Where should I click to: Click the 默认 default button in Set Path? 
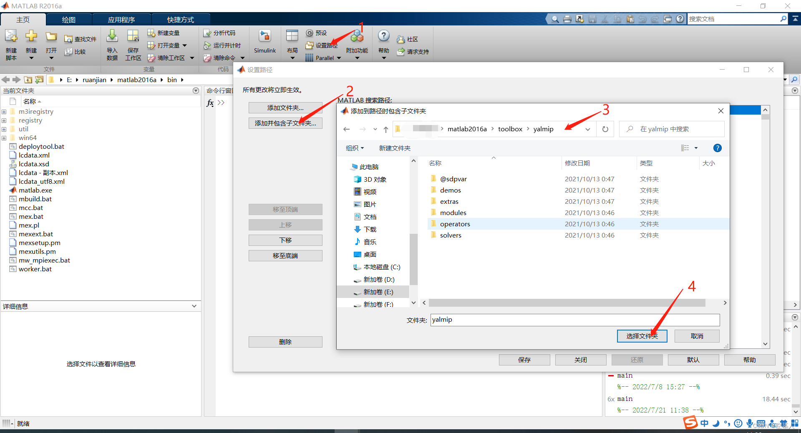(x=693, y=360)
